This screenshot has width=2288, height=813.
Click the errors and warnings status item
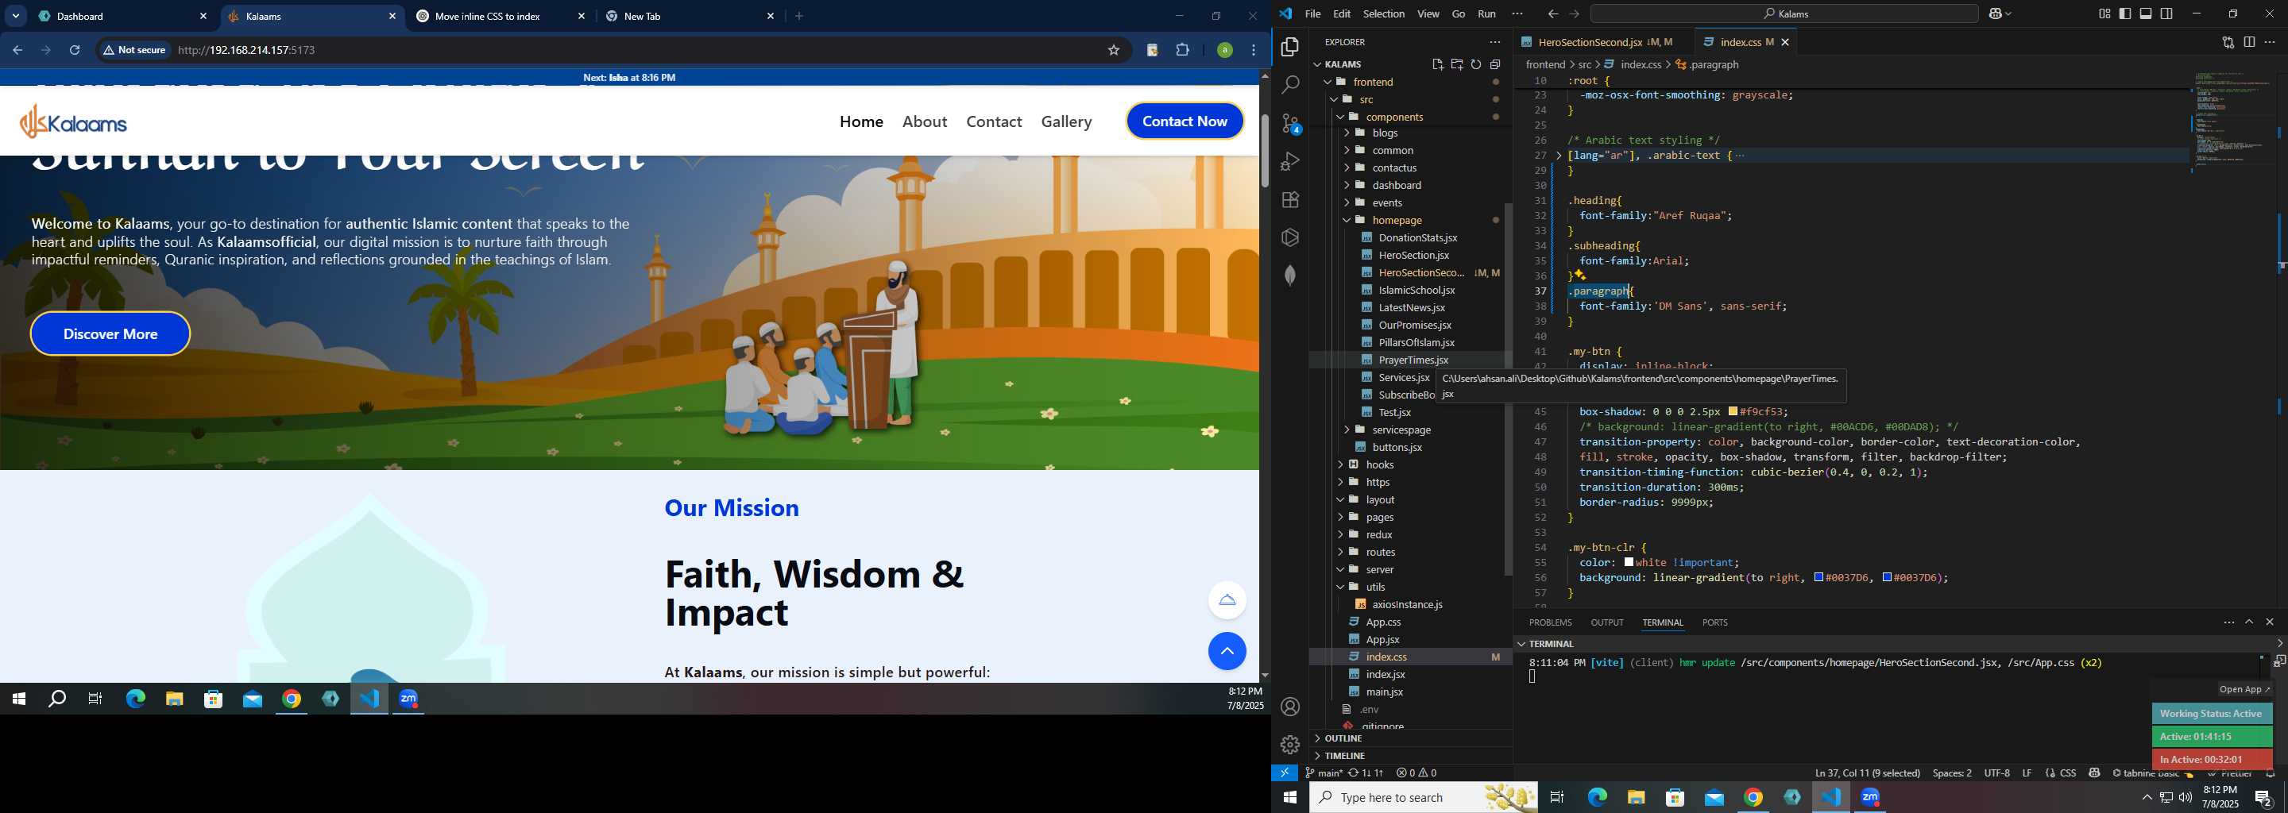coord(1416,773)
